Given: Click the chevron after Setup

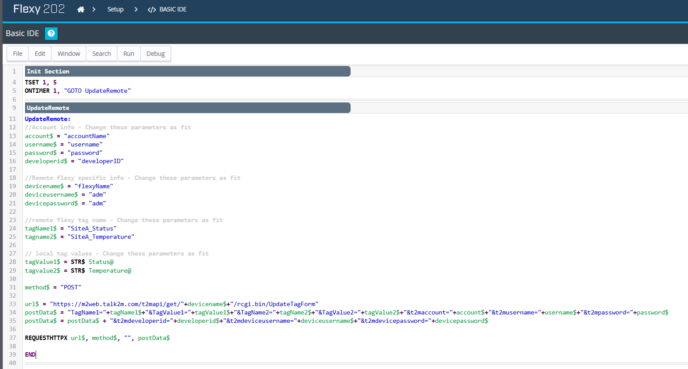Looking at the screenshot, I should [x=136, y=9].
